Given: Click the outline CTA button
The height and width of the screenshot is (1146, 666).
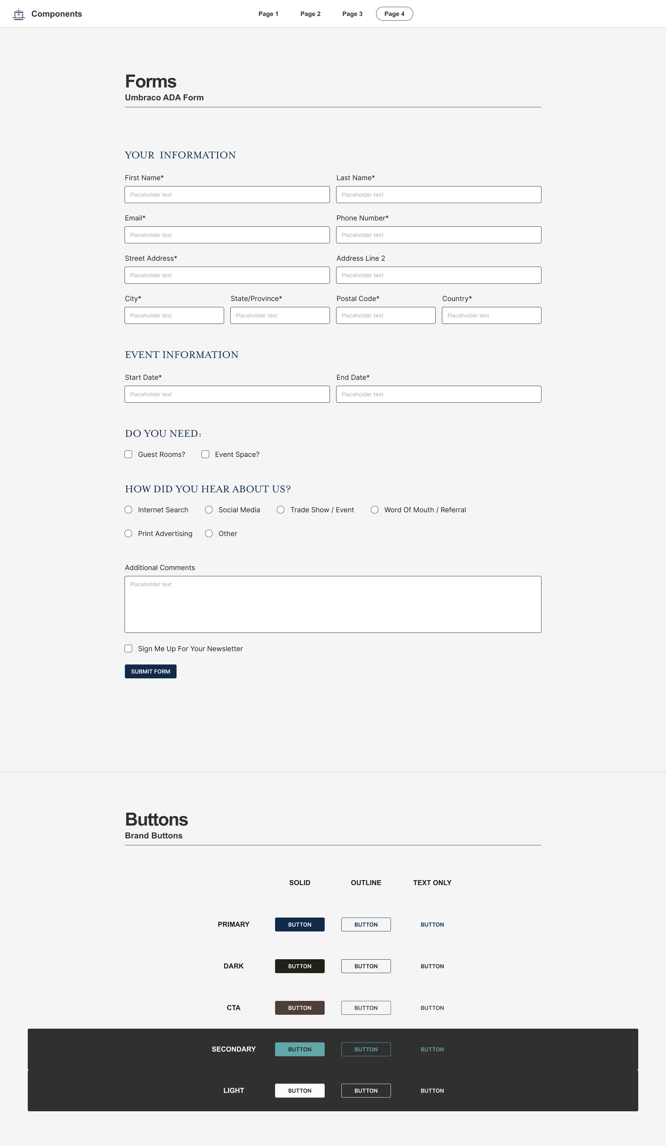Looking at the screenshot, I should tap(366, 1008).
